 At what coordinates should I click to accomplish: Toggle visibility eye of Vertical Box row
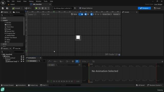pos(24,58)
